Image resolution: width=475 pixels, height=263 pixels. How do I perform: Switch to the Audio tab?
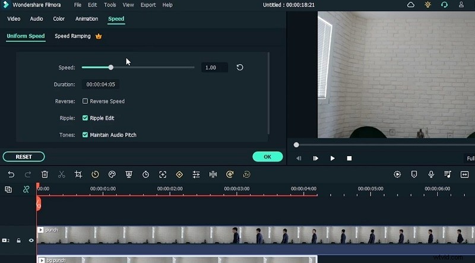36,19
